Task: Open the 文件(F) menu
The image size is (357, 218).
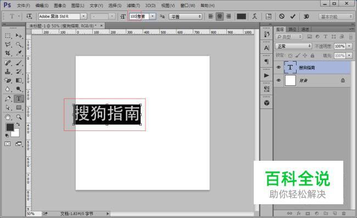Action: coord(24,6)
